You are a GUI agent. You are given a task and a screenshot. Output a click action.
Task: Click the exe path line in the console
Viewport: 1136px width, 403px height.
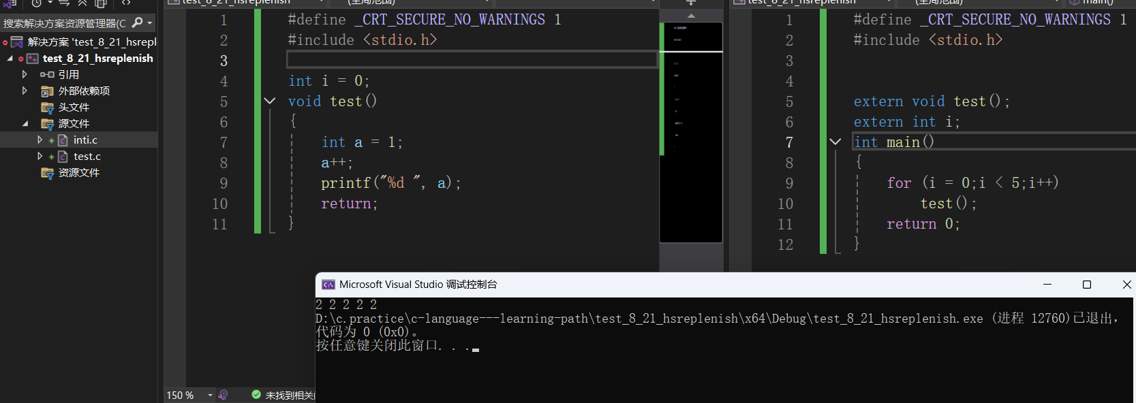(x=717, y=318)
